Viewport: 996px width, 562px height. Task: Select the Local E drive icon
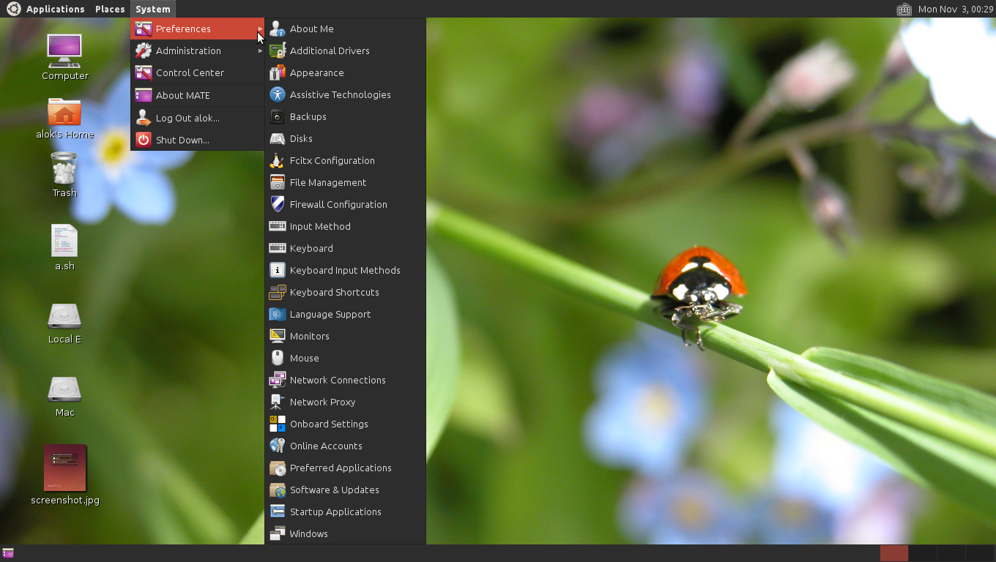tap(64, 316)
